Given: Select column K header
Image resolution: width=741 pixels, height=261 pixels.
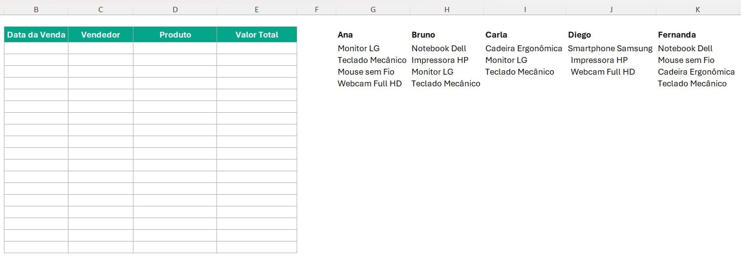Looking at the screenshot, I should [x=697, y=9].
